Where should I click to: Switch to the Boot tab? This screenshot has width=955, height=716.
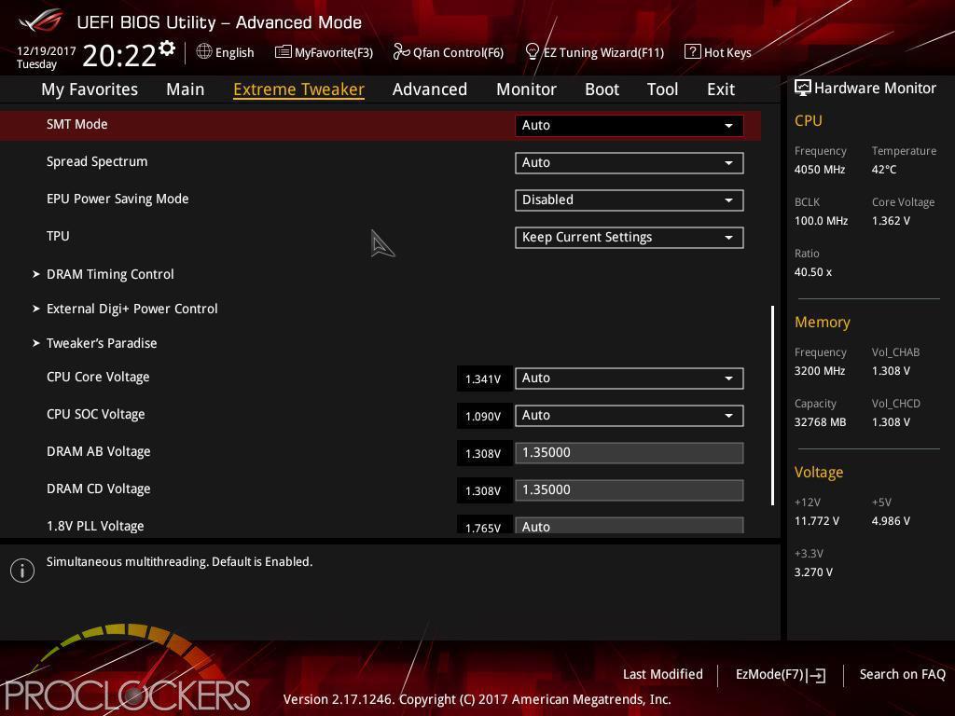602,89
